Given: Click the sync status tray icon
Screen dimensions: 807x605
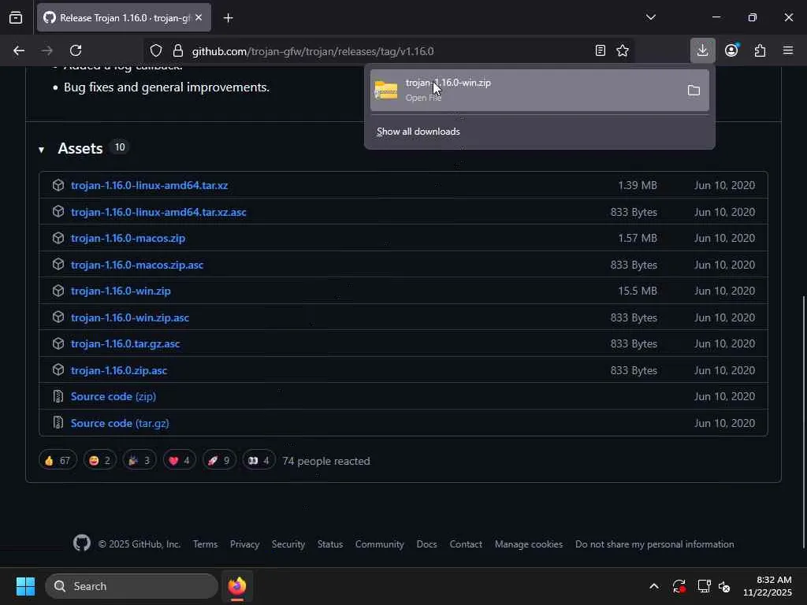Looking at the screenshot, I should 679,586.
